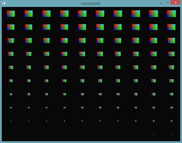Select the first quad in the second row

(11, 27)
